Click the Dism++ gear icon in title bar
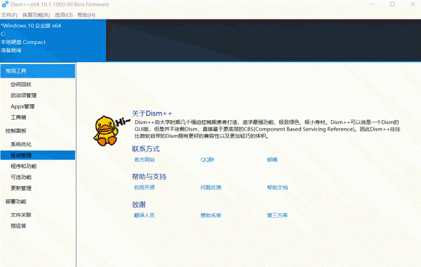This screenshot has height=267, width=421. (5, 5)
